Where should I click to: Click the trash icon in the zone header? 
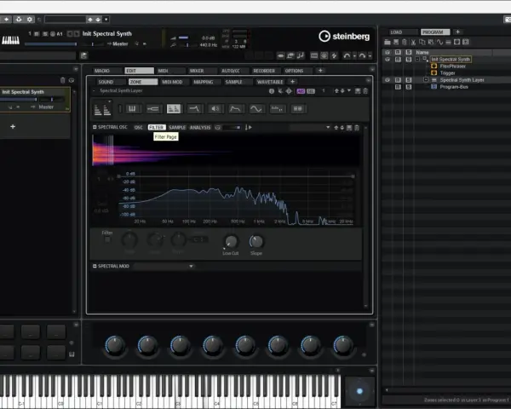[365, 91]
